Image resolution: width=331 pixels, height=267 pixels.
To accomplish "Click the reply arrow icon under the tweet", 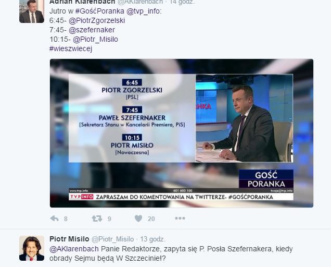I will click(x=55, y=219).
